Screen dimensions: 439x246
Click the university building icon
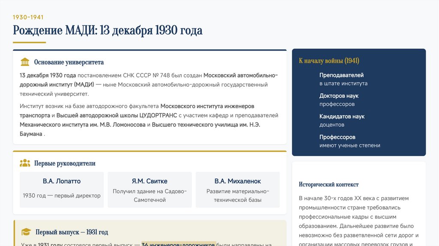[25, 62]
